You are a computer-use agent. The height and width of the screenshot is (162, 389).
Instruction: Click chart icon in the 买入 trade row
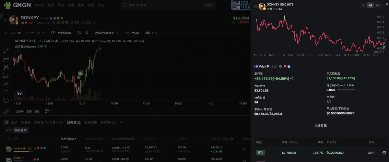pos(384,153)
